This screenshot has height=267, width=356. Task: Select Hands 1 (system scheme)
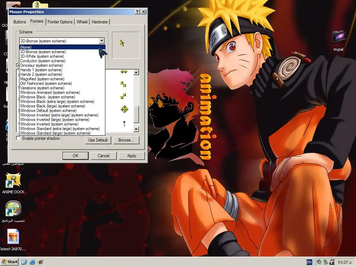coord(62,70)
